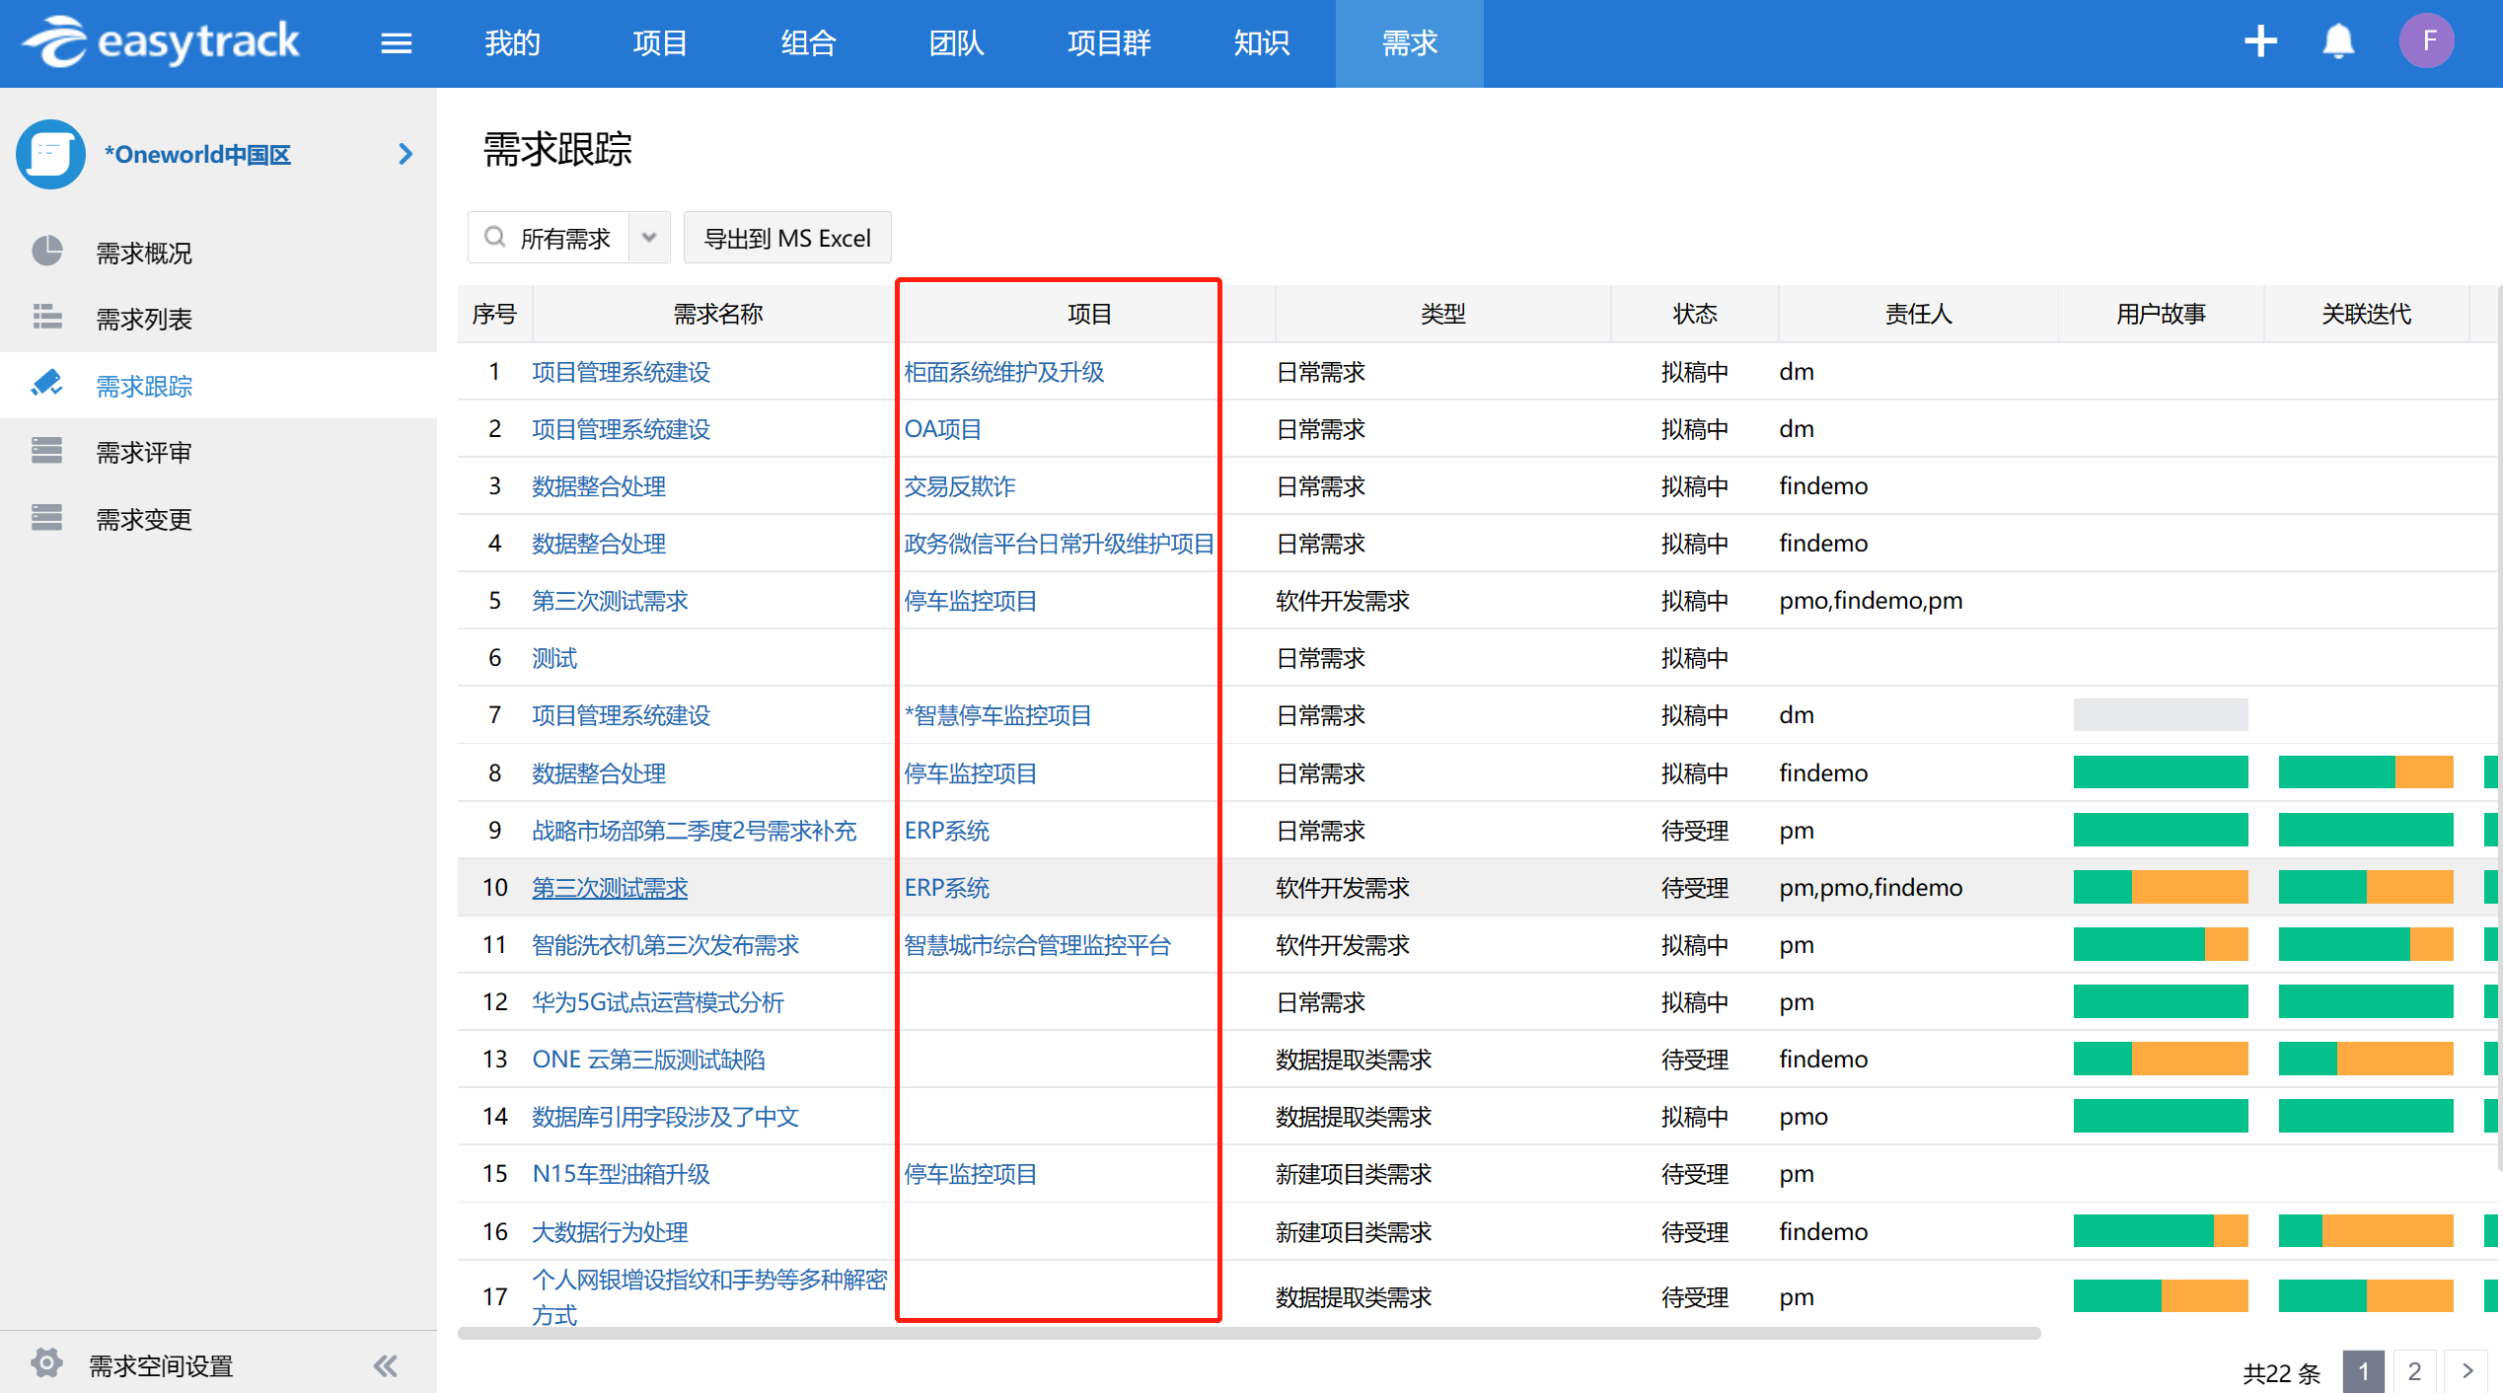The width and height of the screenshot is (2503, 1393).
Task: Open the 知识 navigation tab
Action: [x=1261, y=43]
